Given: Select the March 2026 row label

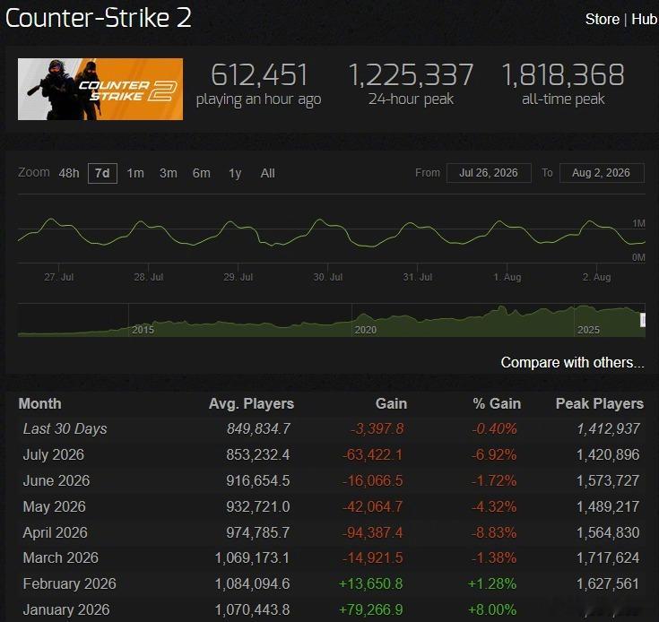Looking at the screenshot, I should pos(61,558).
